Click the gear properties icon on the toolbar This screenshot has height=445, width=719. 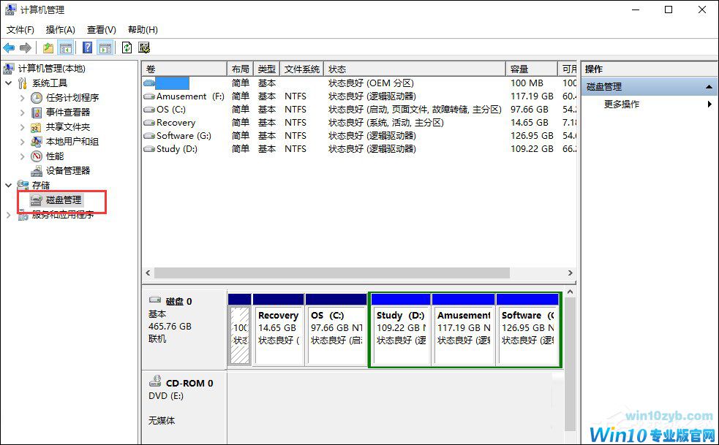144,47
